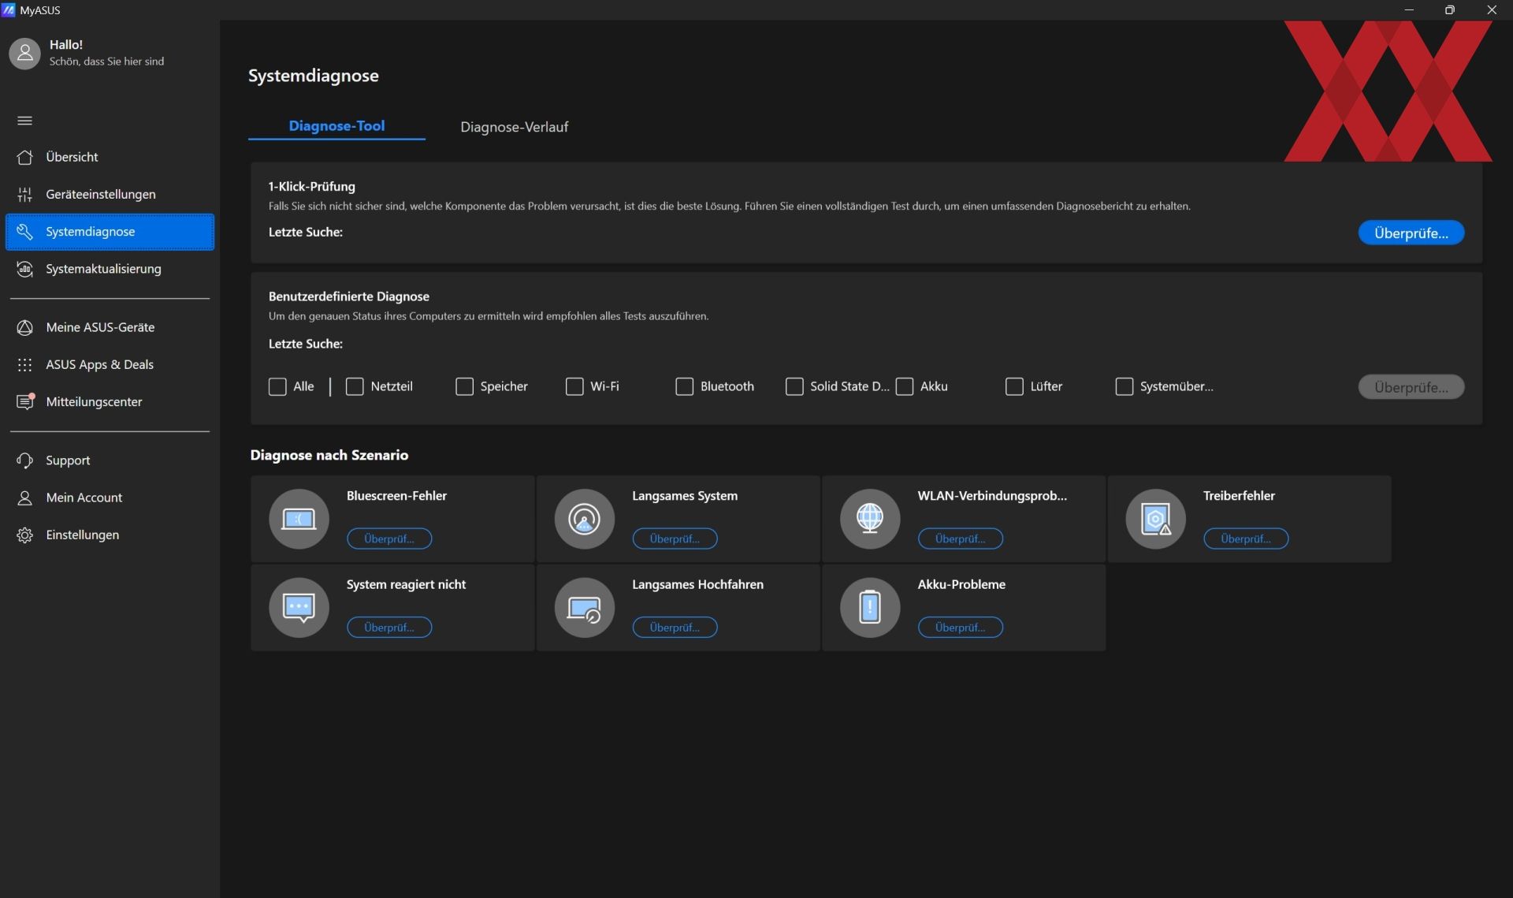Select Systemaktualisierung in sidebar
1513x898 pixels.
[110, 269]
